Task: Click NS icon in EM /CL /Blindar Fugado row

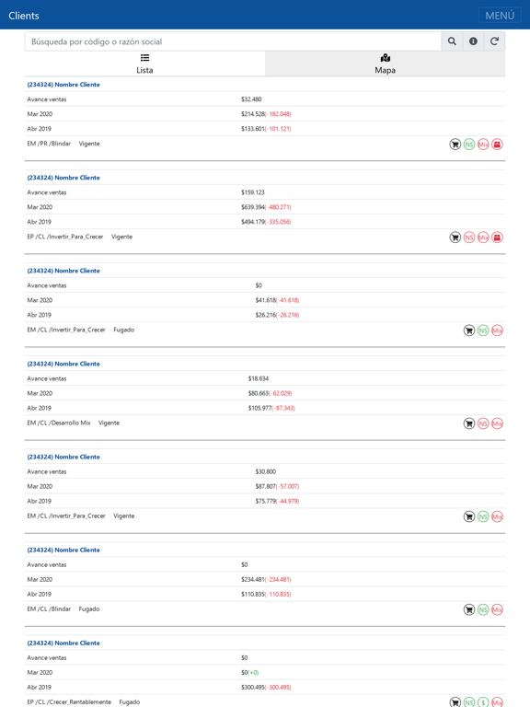Action: 483,609
